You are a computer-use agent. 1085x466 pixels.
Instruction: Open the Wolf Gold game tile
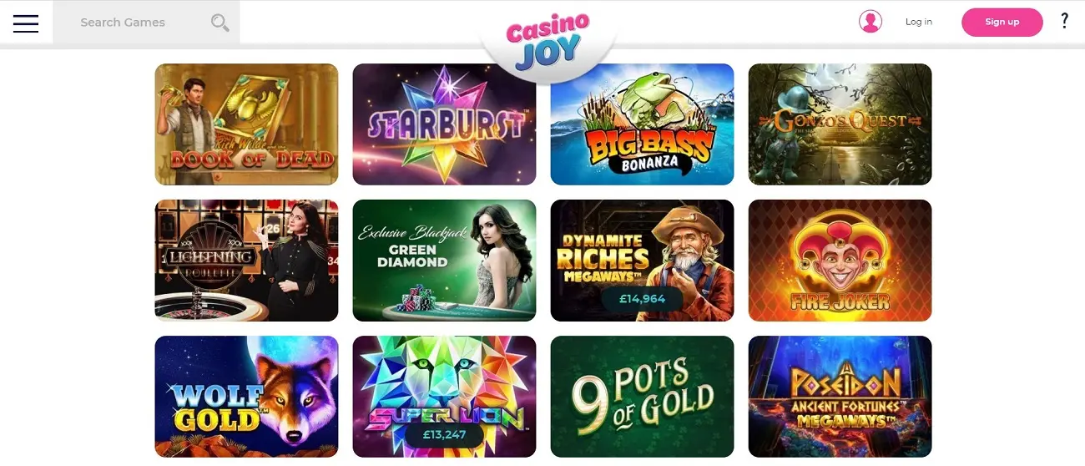(x=246, y=397)
